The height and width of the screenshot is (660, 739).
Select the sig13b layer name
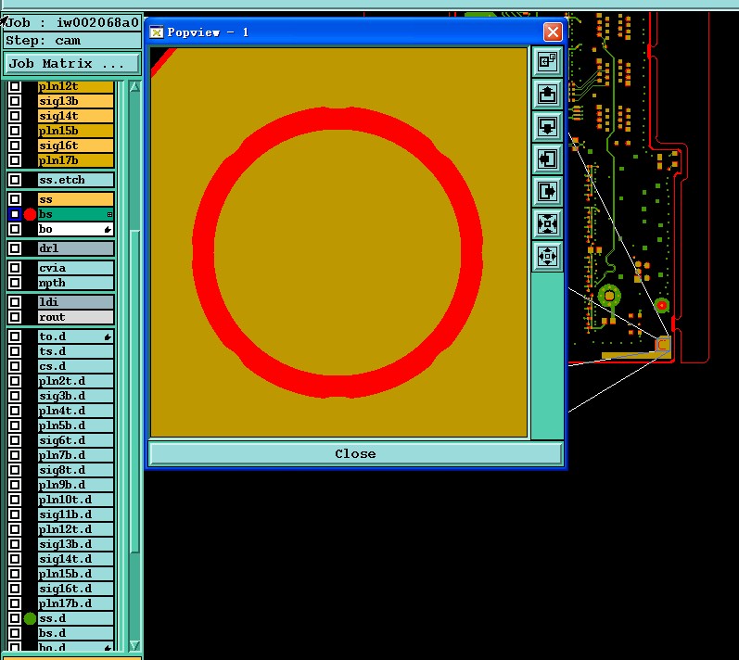tap(75, 101)
